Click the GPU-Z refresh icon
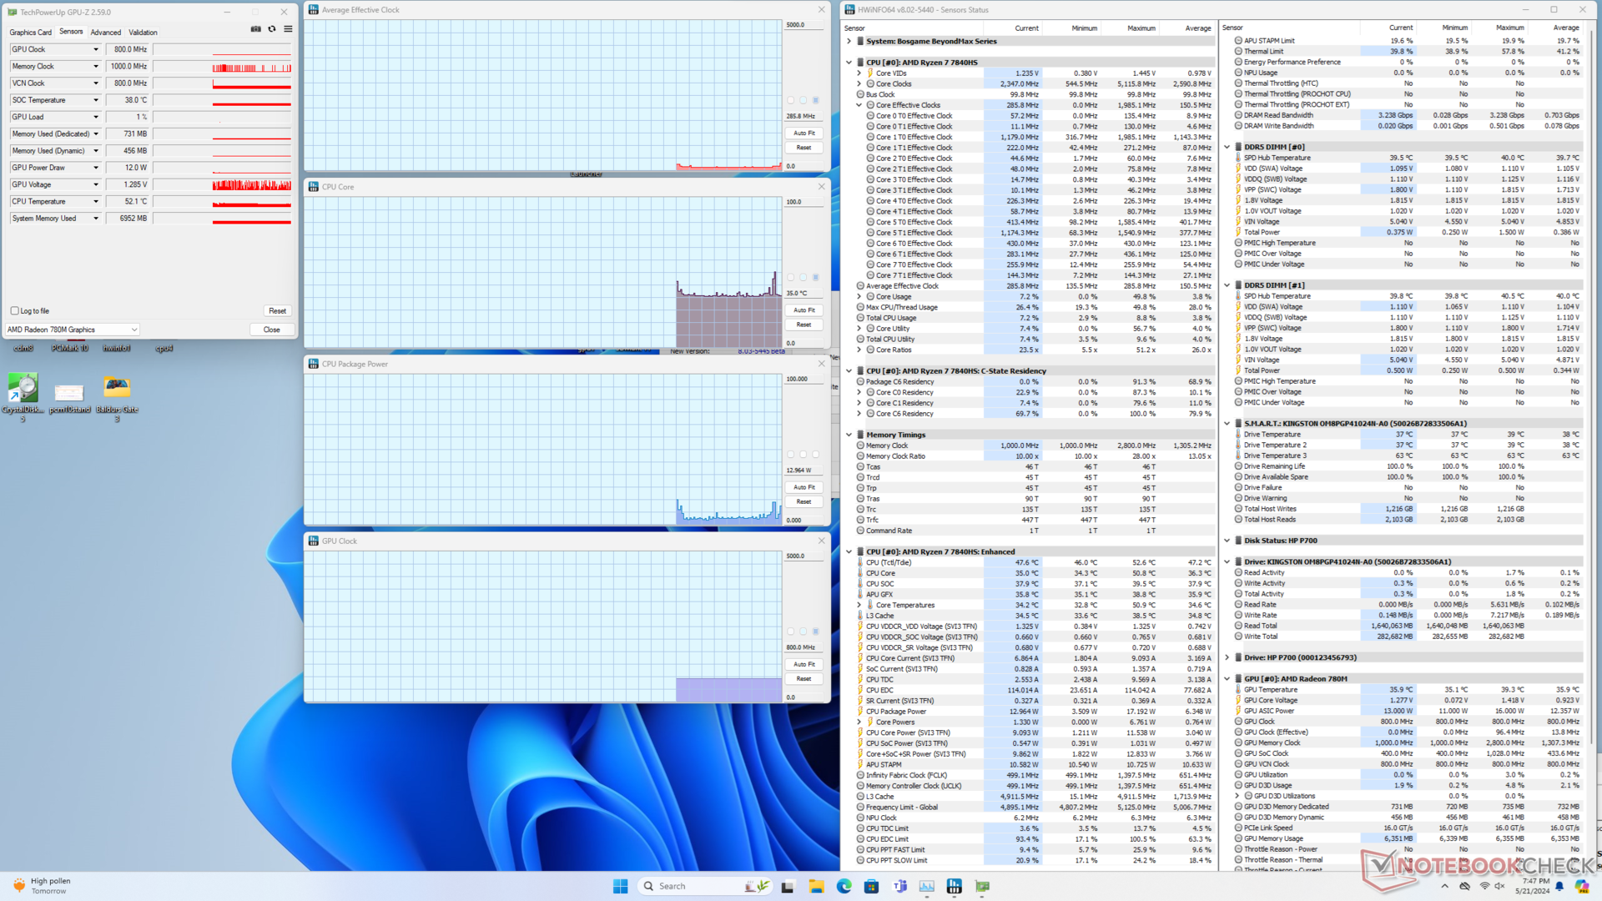This screenshot has height=901, width=1602. tap(272, 29)
